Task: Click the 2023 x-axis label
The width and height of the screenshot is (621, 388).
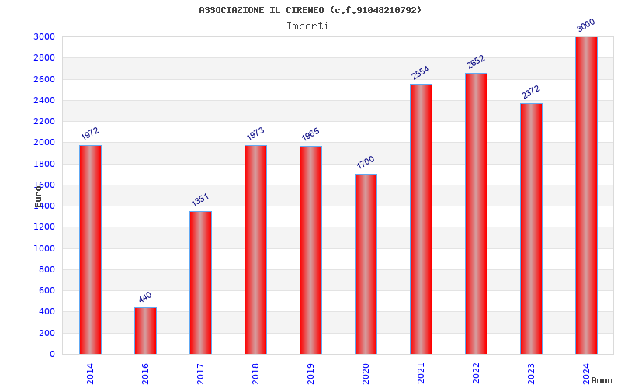Action: pyautogui.click(x=531, y=373)
